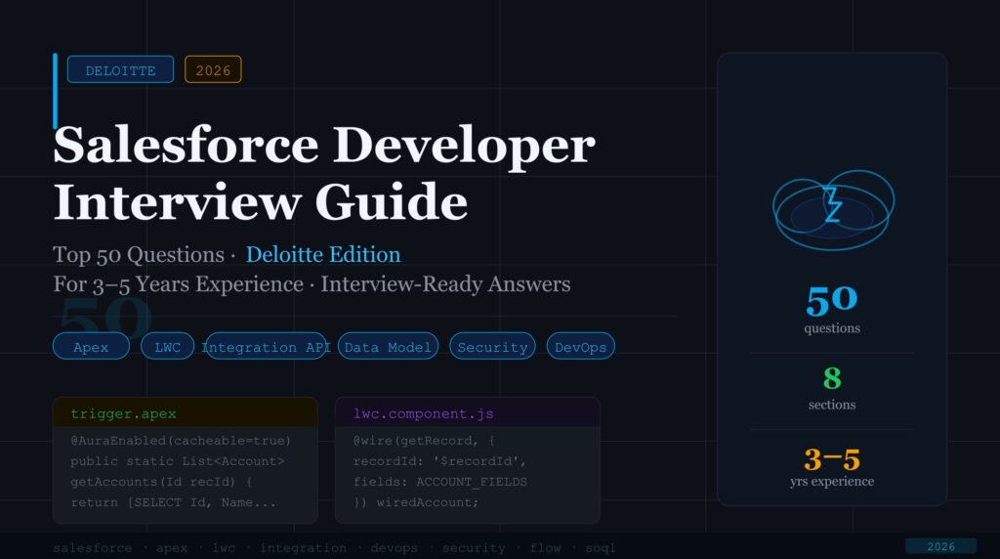
Task: Click the footer salesforce keyword
Action: pyautogui.click(x=93, y=547)
